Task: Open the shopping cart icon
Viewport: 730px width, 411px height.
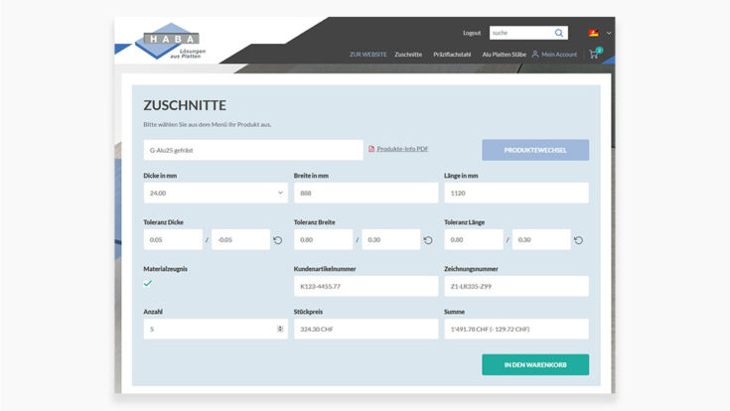Action: click(x=594, y=54)
